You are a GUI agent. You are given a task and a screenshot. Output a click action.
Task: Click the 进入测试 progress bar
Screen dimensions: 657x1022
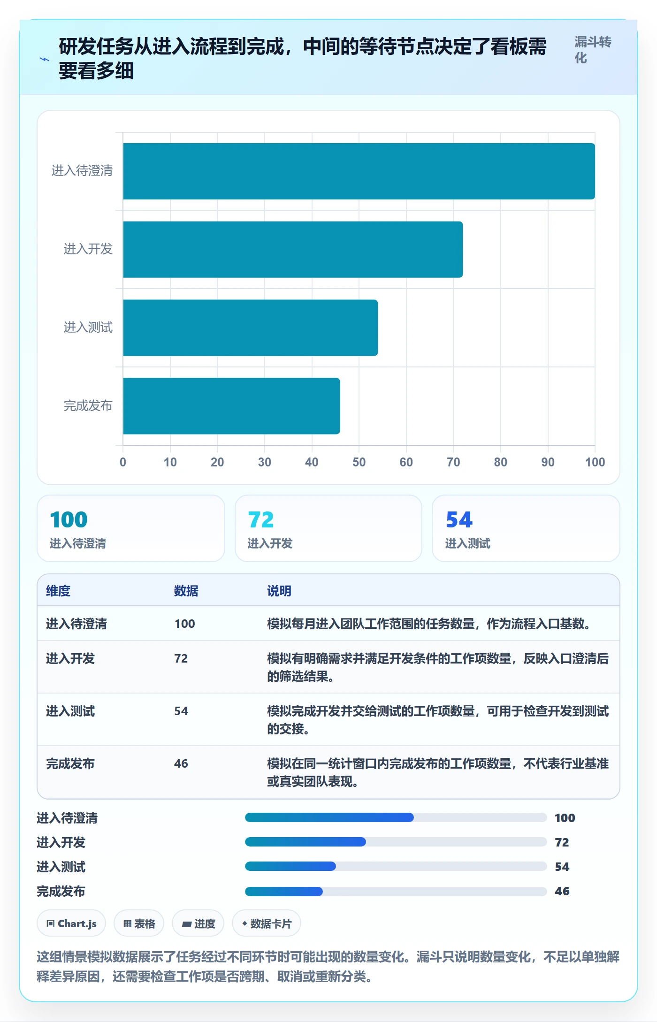[x=396, y=866]
